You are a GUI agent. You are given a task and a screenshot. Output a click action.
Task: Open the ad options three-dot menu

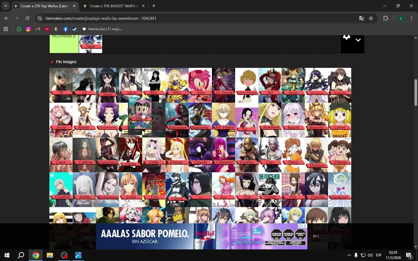point(305,225)
